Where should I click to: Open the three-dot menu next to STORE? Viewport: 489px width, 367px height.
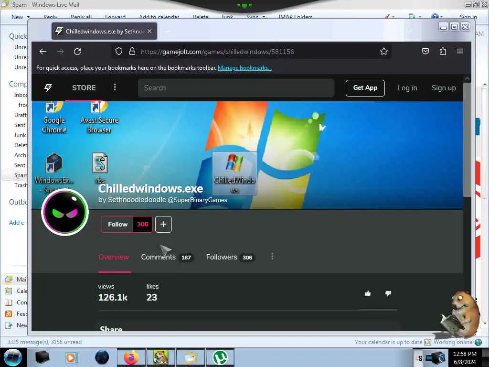115,87
